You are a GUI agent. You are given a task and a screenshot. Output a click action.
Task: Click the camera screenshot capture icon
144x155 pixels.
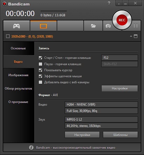click(108, 26)
